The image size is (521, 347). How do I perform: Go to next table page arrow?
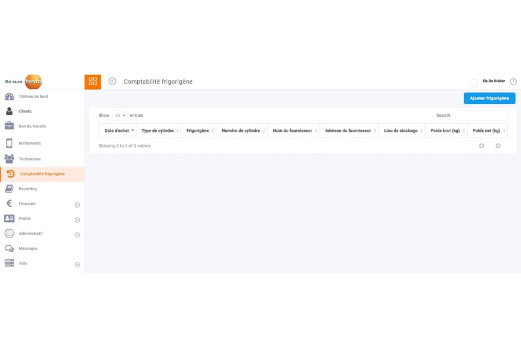point(498,146)
